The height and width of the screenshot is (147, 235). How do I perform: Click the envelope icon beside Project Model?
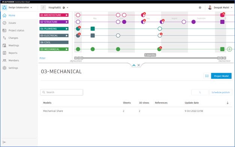coord(207,76)
